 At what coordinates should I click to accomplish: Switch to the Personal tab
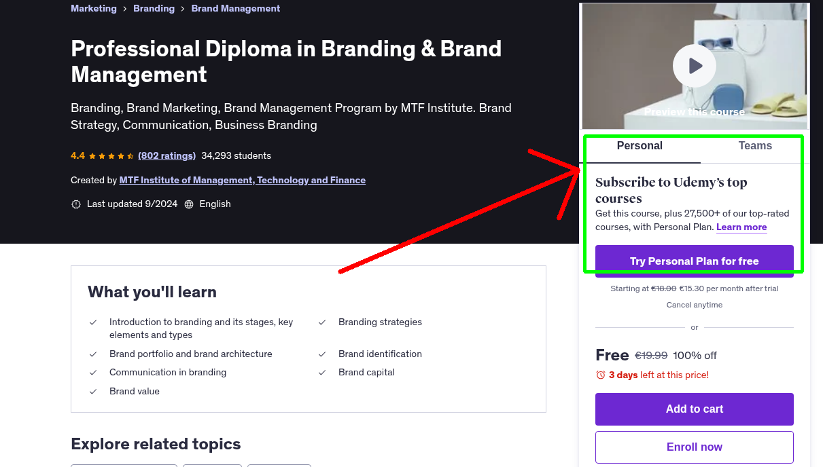[640, 146]
